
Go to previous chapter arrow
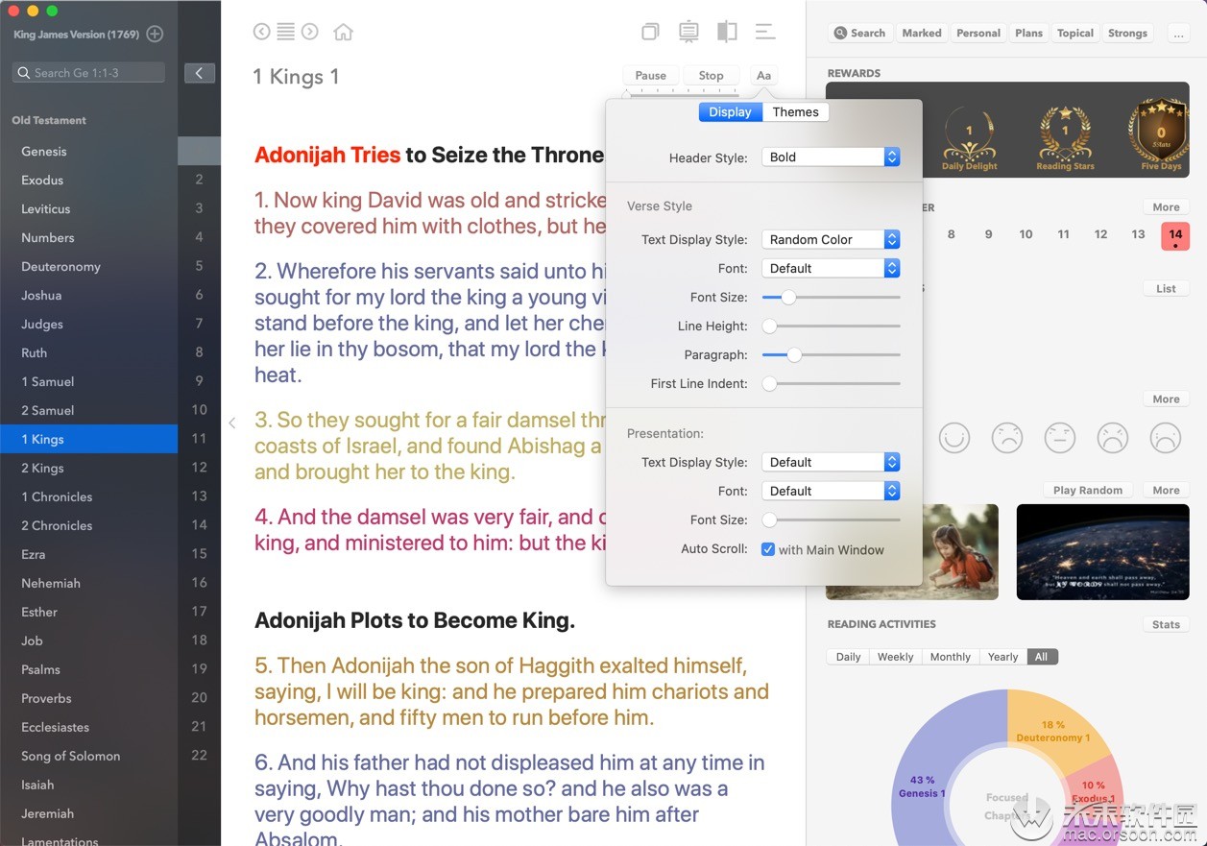261,32
